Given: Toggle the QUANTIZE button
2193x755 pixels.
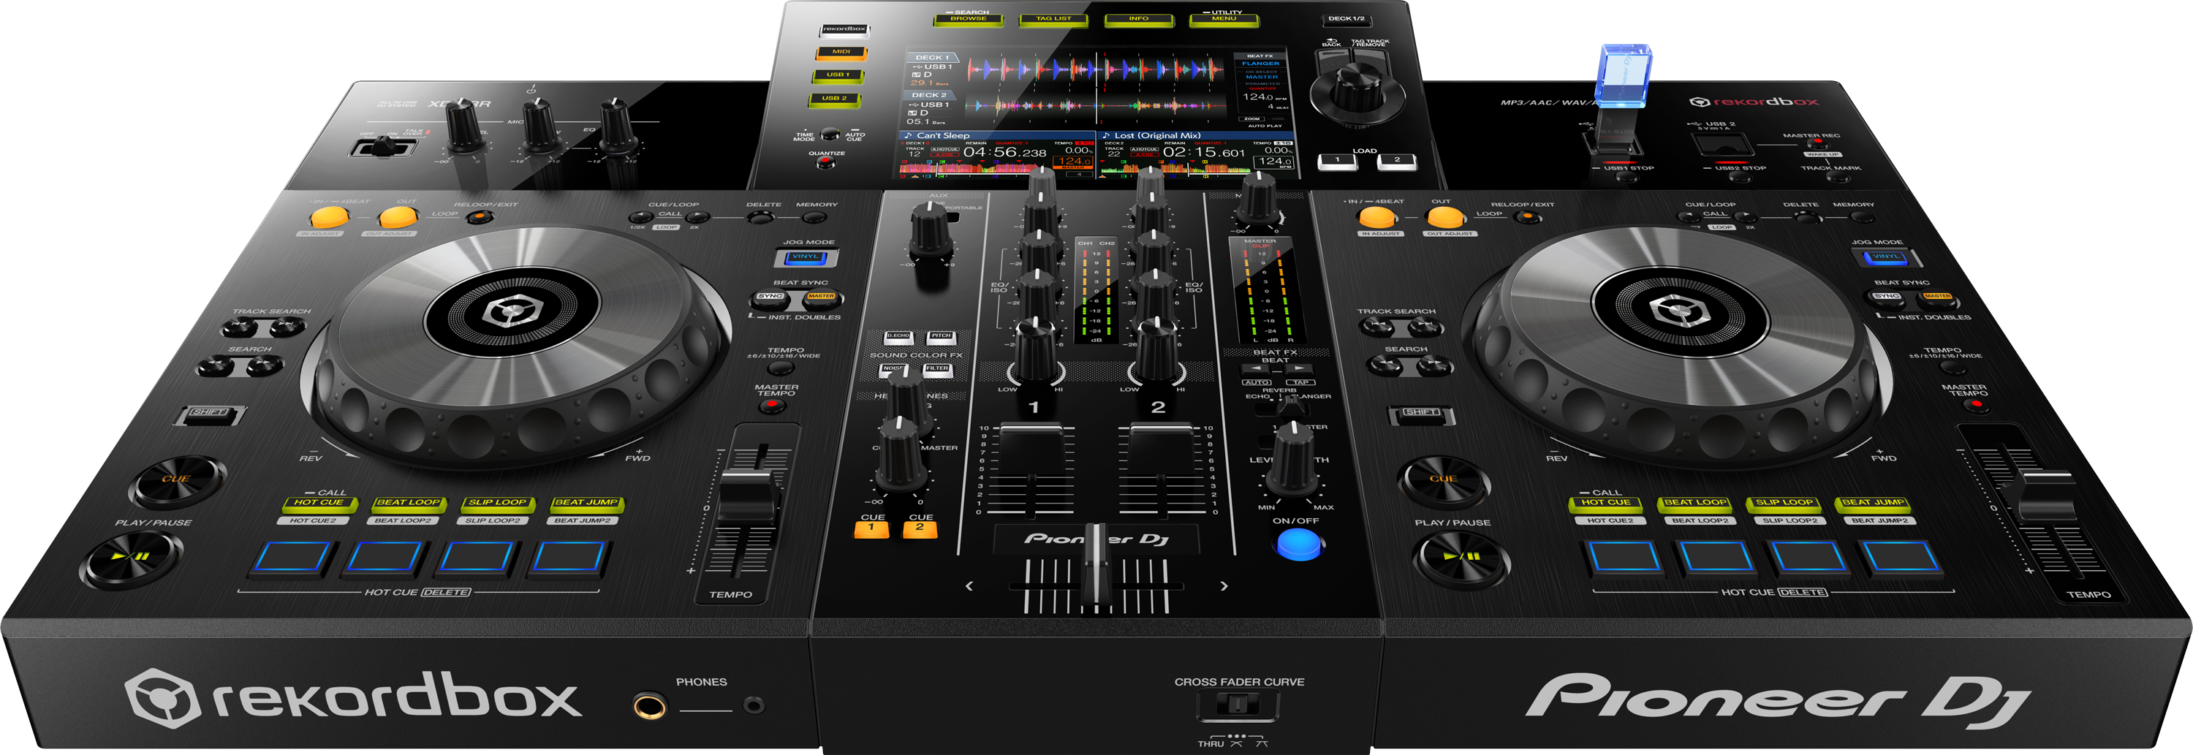Looking at the screenshot, I should point(825,164).
